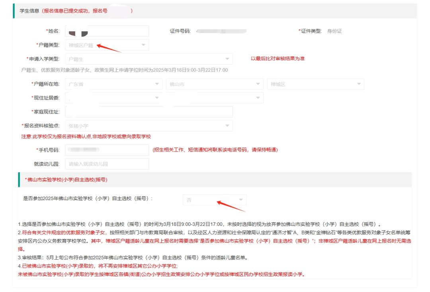Click note 3 about 审核结果 5月上旬公布
430x292 pixels.
133,258
